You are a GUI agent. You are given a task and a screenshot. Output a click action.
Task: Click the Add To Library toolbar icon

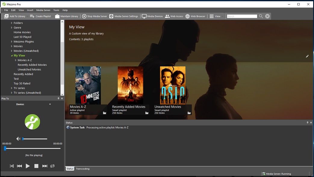6,16
